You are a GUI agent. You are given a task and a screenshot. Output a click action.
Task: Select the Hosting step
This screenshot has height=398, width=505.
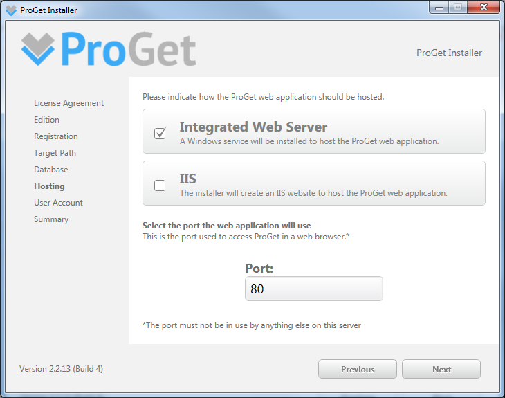pyautogui.click(x=49, y=186)
